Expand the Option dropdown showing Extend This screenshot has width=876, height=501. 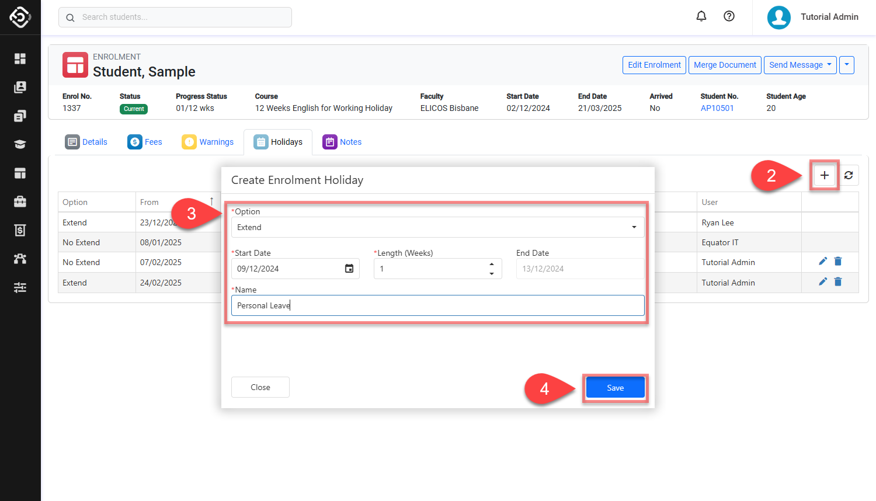[437, 227]
